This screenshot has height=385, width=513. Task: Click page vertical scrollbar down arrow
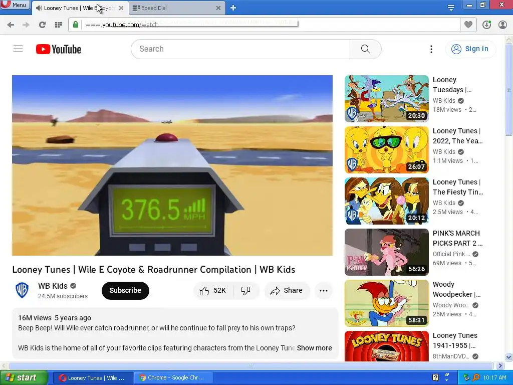[509, 357]
